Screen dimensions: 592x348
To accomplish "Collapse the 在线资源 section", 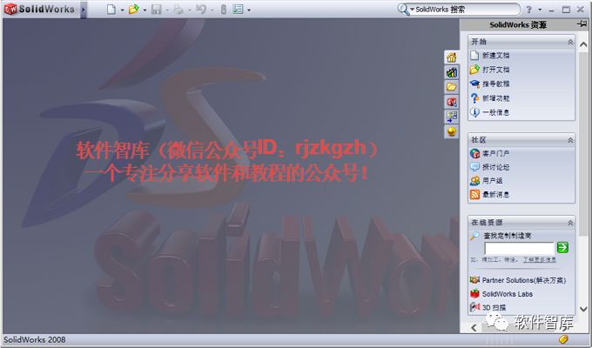I will [570, 223].
